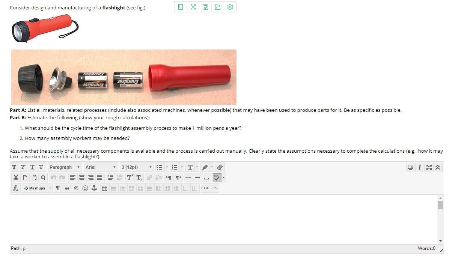This screenshot has height=263, width=461.
Task: Select the strikethrough formatting icon
Action: [x=41, y=167]
